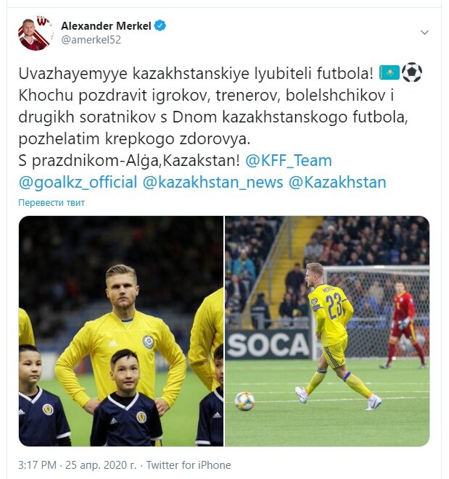Open left photo with children mascots
This screenshot has width=449, height=479.
tap(121, 331)
